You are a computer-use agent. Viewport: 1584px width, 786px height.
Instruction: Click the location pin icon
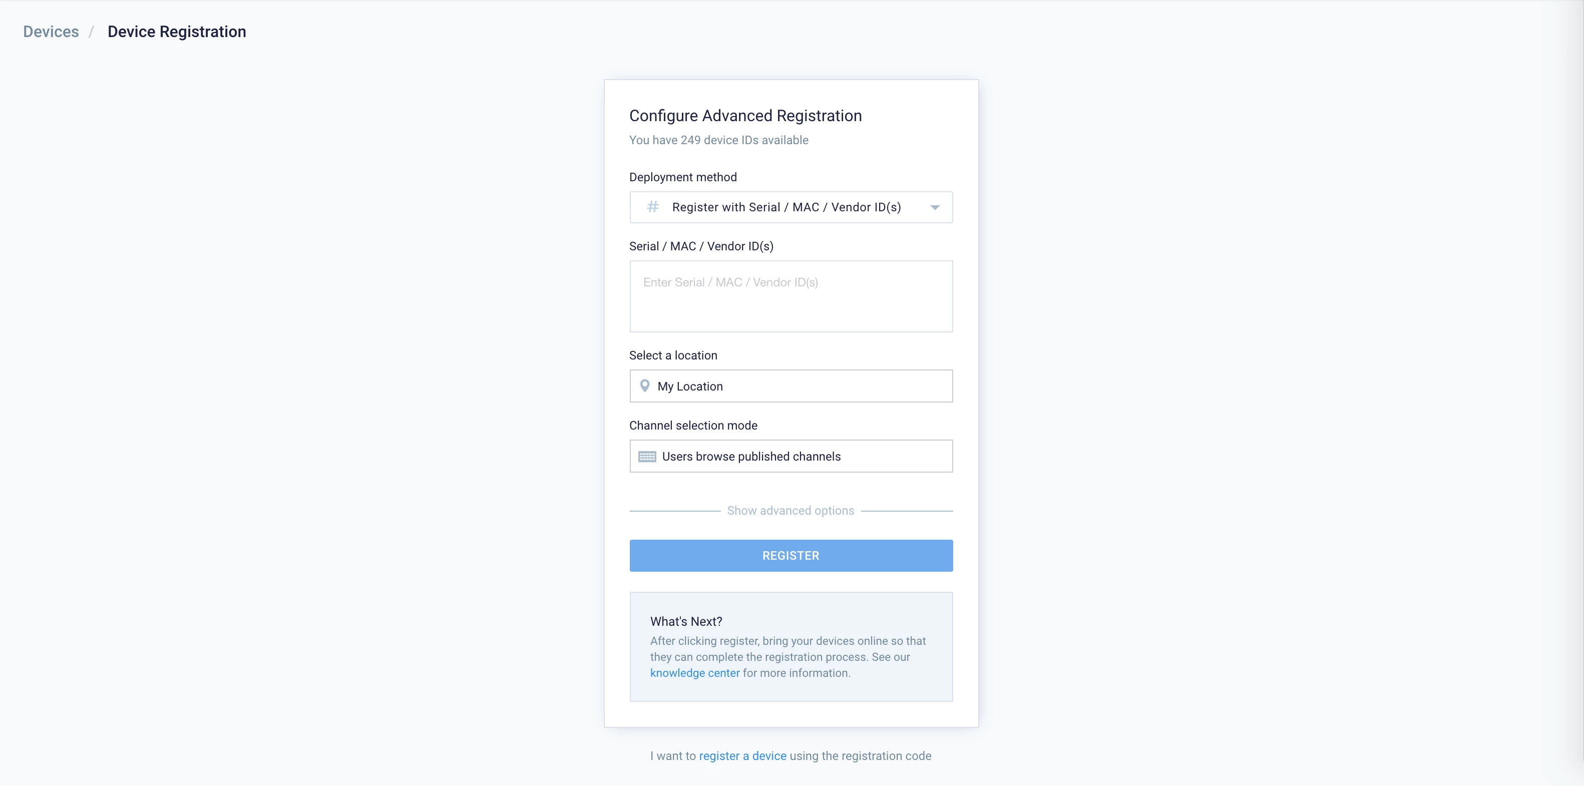[x=644, y=386]
